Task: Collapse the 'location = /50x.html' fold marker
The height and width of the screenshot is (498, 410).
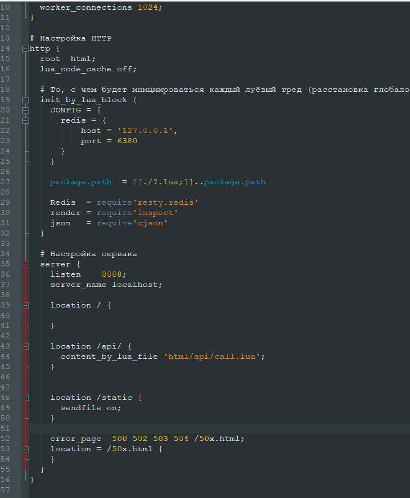Action: [26, 449]
